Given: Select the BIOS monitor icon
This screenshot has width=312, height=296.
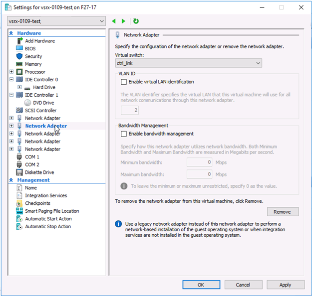Looking at the screenshot, I should pos(19,48).
